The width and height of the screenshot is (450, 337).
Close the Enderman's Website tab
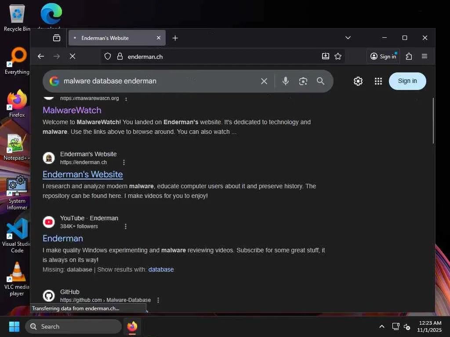click(158, 38)
